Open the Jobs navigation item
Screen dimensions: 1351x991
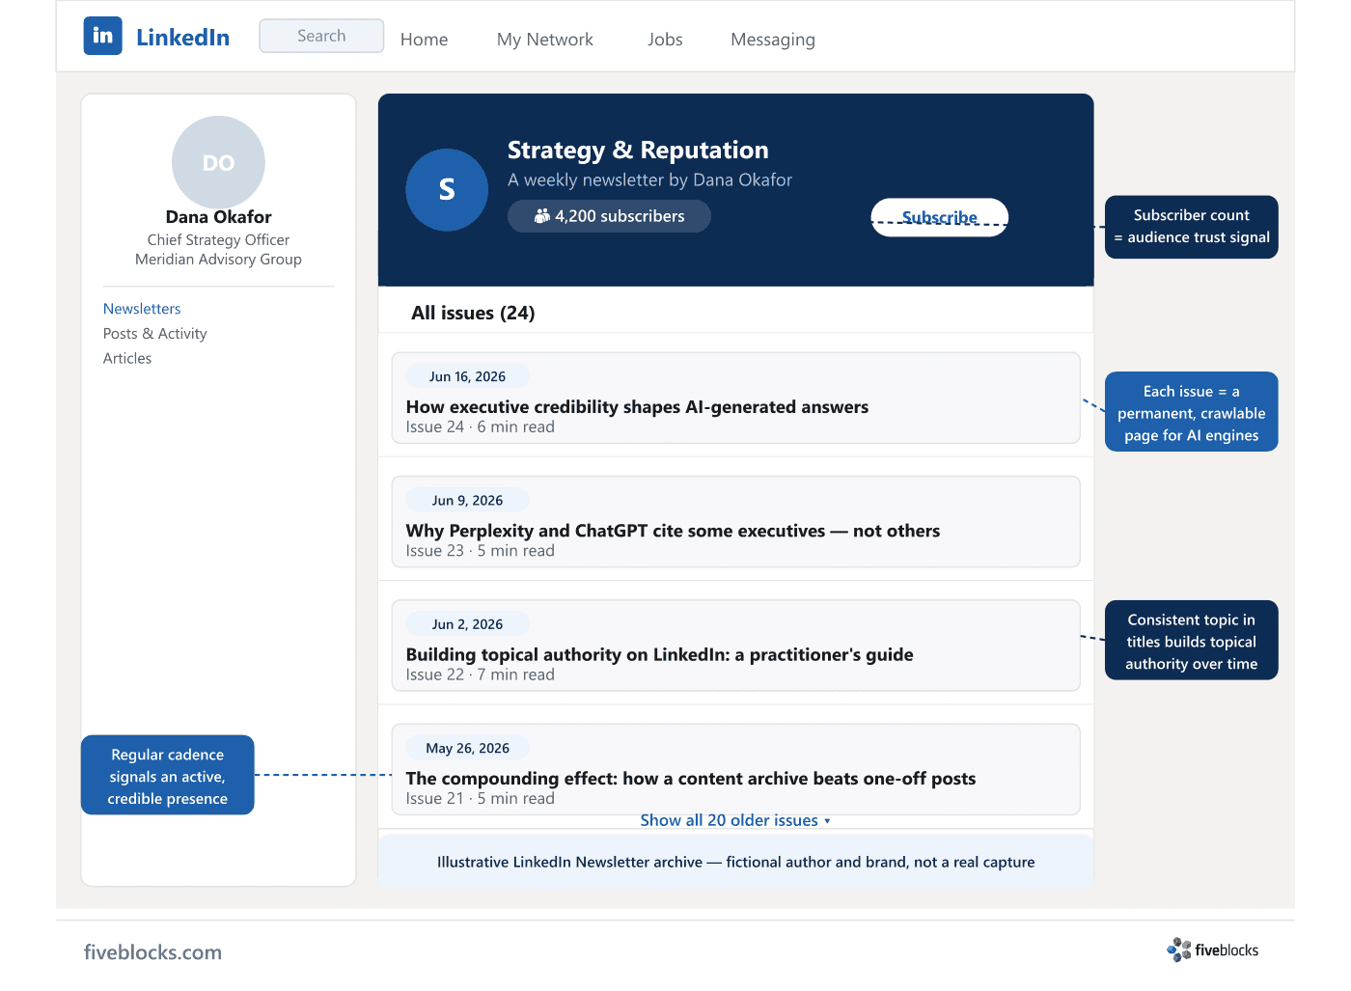coord(665,40)
